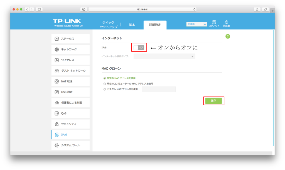Click the USB 設定 icon
The width and height of the screenshot is (285, 170).
(57, 92)
